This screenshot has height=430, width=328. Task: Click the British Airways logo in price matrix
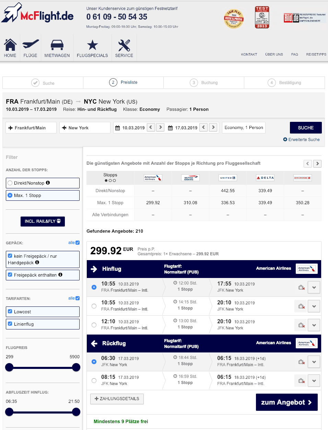click(x=190, y=178)
